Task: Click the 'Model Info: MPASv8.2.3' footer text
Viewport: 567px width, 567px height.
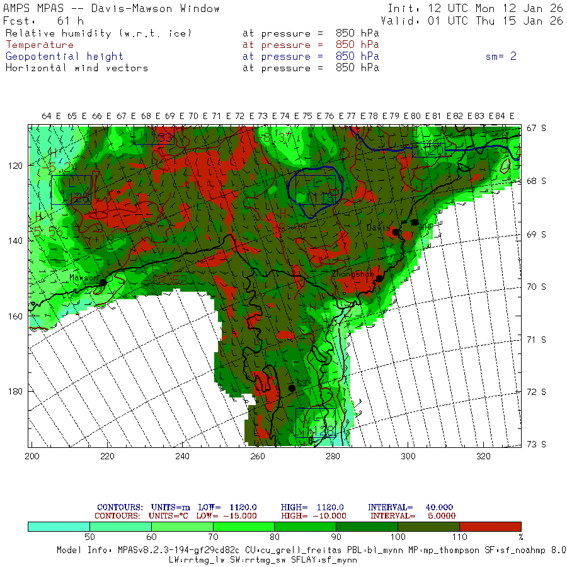Action: [147, 551]
